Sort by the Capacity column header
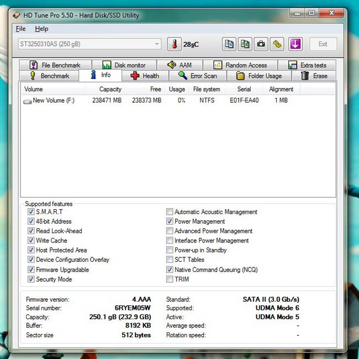The width and height of the screenshot is (359, 359). [x=105, y=89]
